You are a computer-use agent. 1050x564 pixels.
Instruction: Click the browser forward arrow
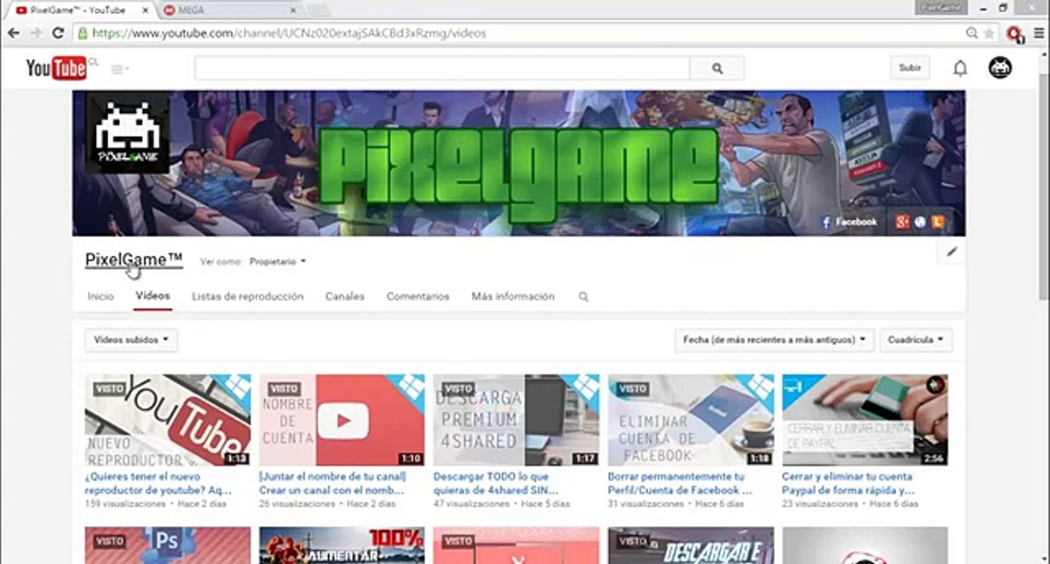35,33
